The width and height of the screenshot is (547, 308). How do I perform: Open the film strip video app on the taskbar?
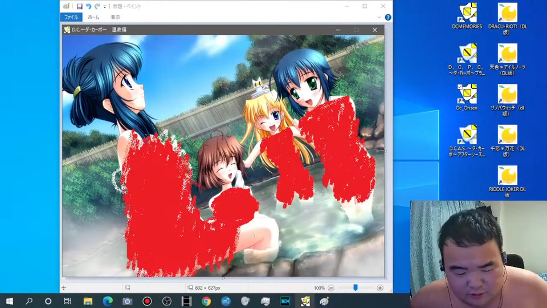187,301
